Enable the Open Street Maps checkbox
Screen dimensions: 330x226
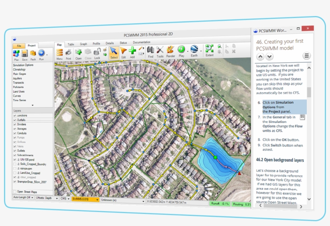(15, 191)
